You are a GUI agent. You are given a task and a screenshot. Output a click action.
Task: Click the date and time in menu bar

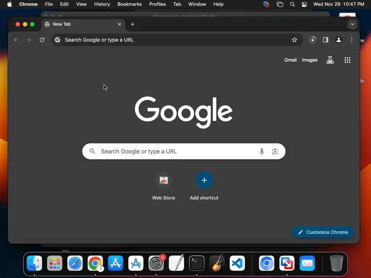[x=339, y=4]
